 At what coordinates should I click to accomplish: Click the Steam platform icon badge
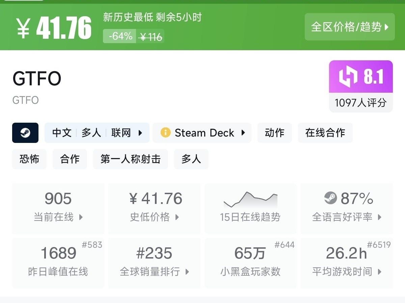(x=25, y=133)
